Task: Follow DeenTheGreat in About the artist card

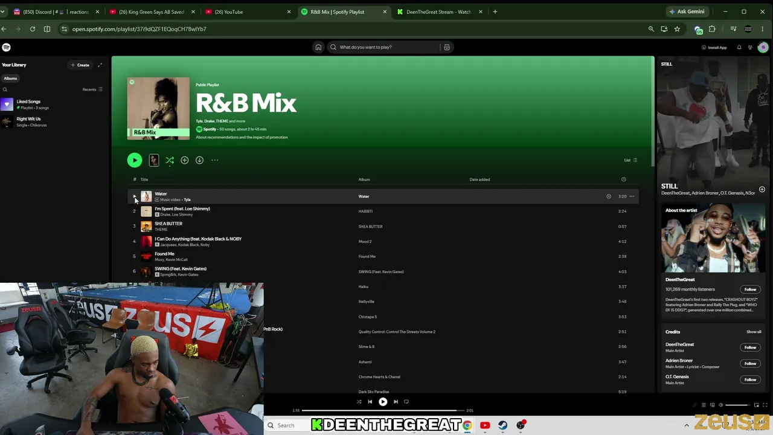Action: pyautogui.click(x=750, y=289)
